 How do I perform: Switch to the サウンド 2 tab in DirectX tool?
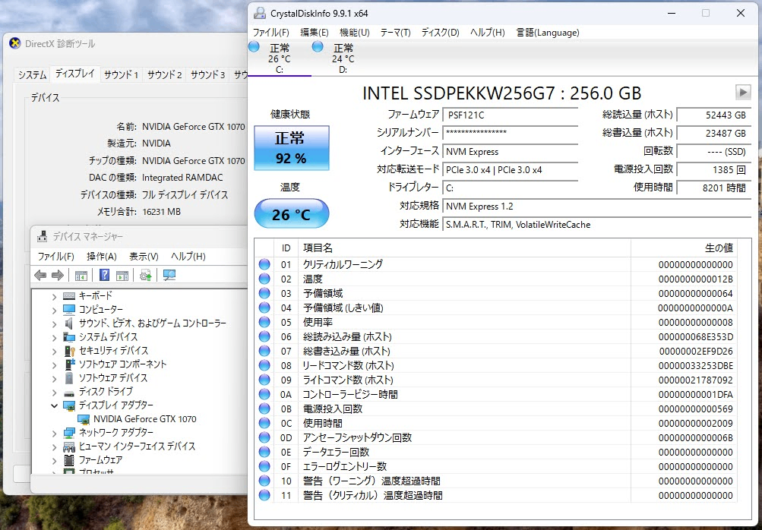164,74
